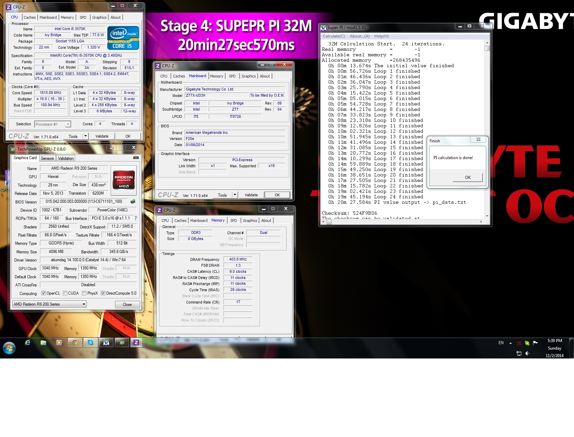Click GPU-Z title bar app icon

click(13, 149)
